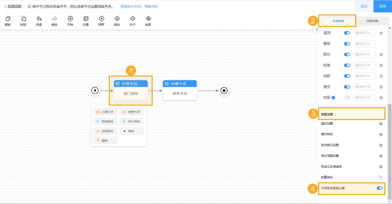Select the 排他 exclusive gateway tool
Image resolution: width=392 pixels, height=204 pixels.
(x=117, y=19)
